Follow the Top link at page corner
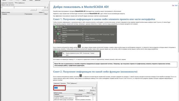179x101 pixels. (x=173, y=5)
